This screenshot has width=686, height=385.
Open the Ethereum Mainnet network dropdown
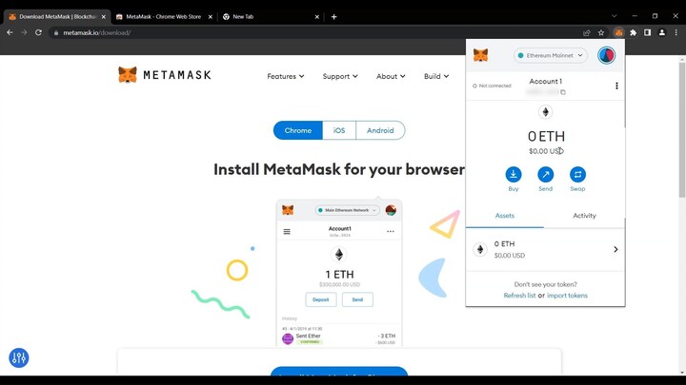click(x=551, y=55)
